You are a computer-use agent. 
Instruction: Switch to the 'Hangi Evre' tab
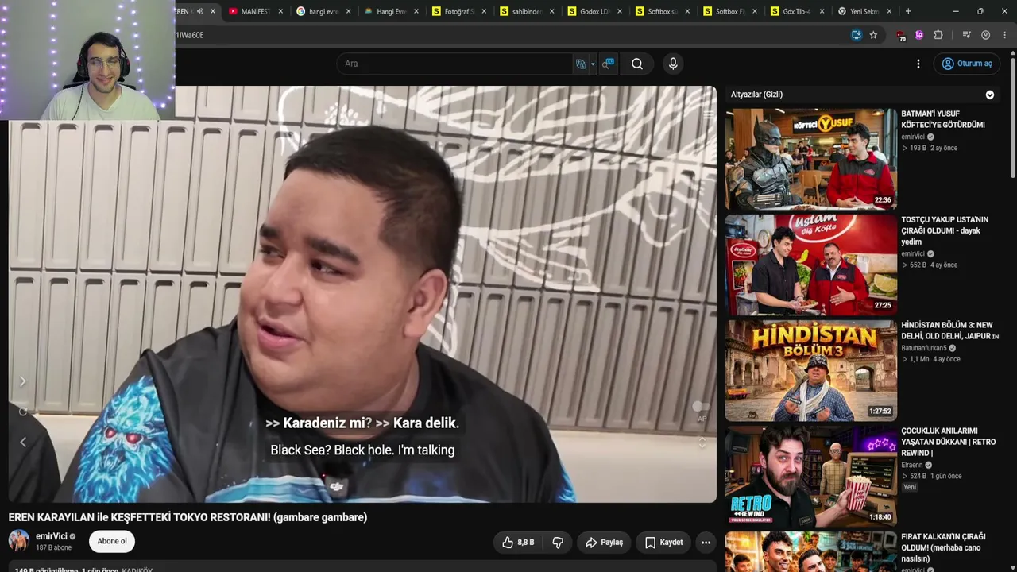[x=392, y=11]
